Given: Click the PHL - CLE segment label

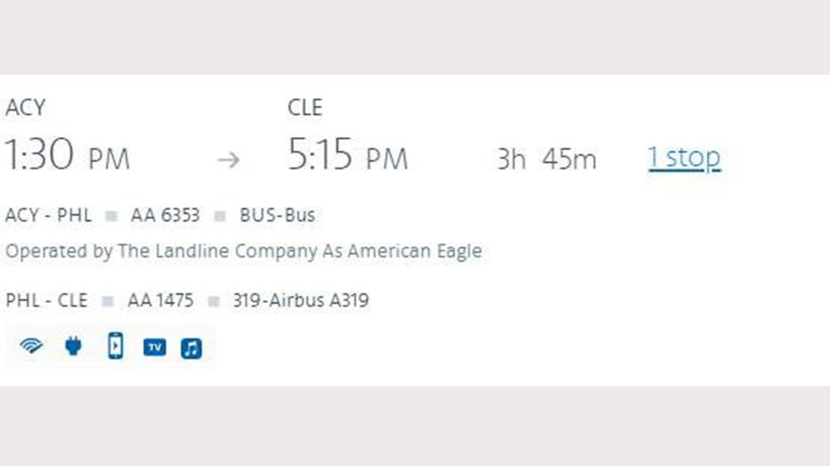Looking at the screenshot, I should point(46,300).
